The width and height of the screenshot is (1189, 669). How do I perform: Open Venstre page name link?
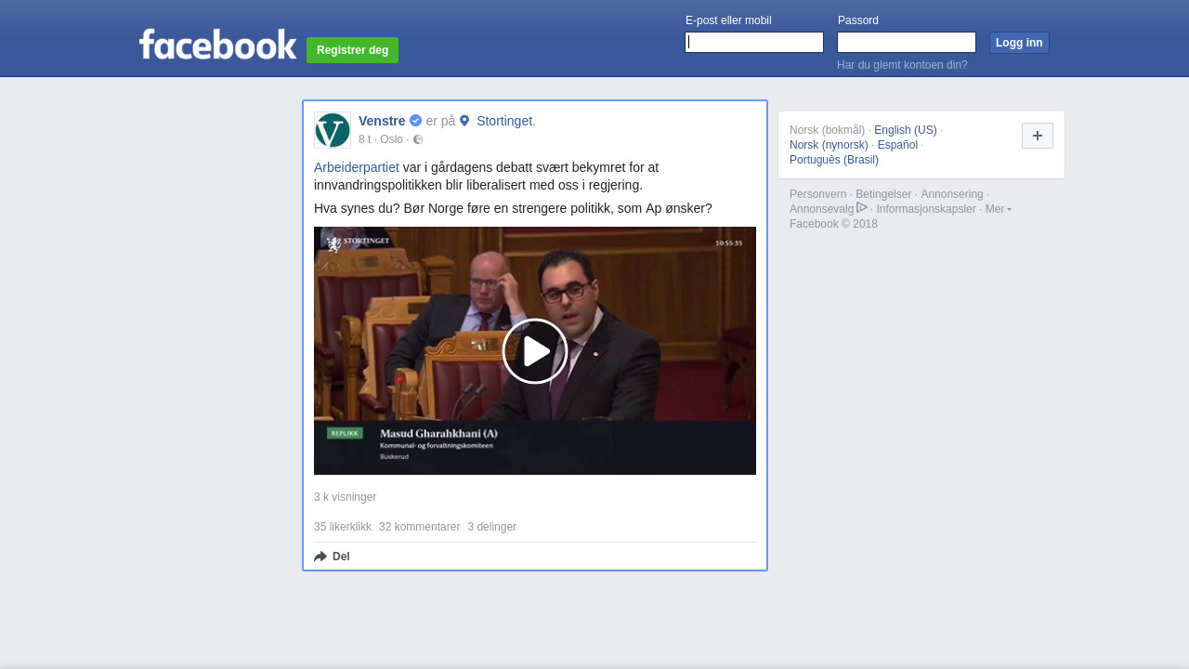click(382, 121)
